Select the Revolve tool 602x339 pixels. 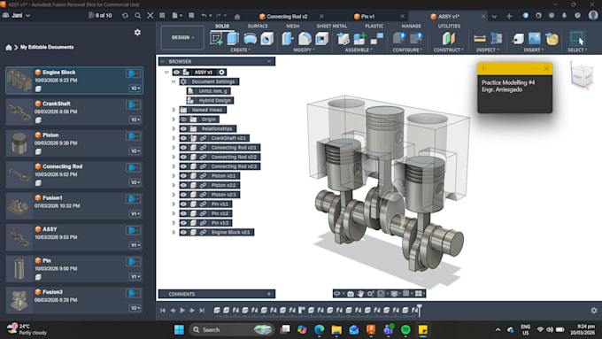point(250,38)
